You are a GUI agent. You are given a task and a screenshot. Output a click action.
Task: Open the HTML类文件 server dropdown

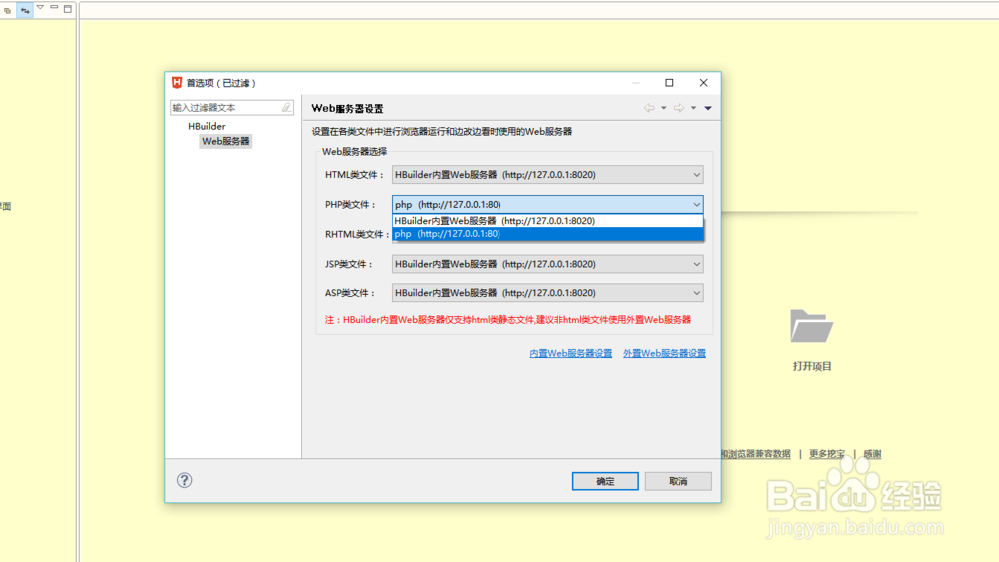tap(547, 175)
